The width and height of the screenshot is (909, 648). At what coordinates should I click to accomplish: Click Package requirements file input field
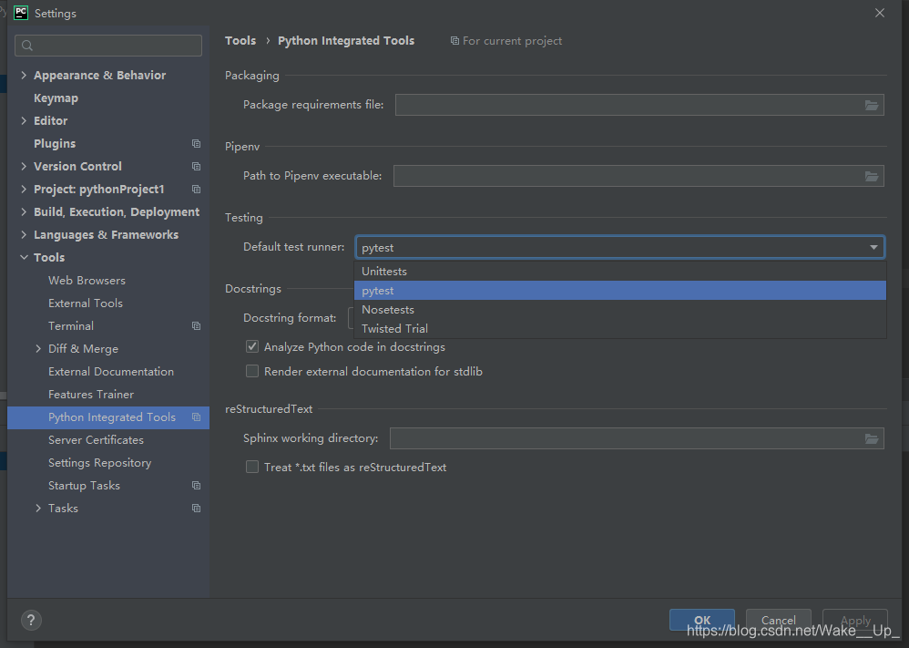639,105
